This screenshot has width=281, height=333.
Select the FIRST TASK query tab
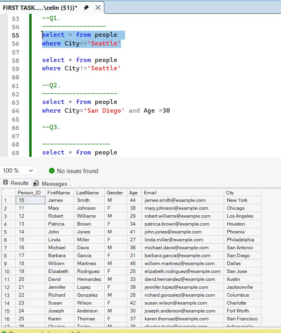pos(40,7)
